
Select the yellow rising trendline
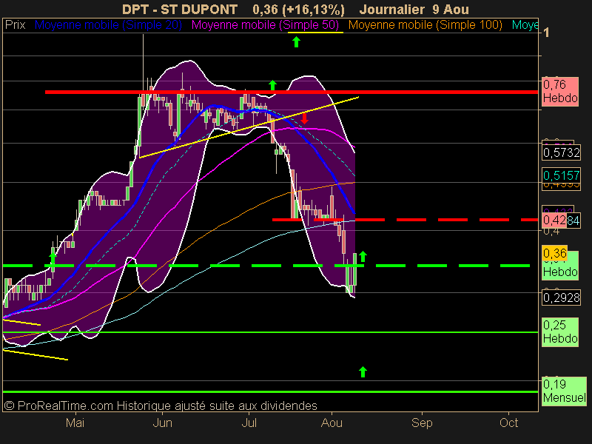pos(249,127)
